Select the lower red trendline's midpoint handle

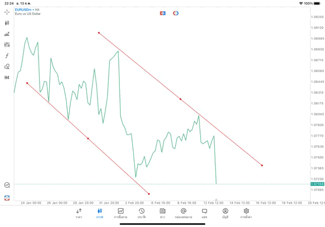[88, 138]
